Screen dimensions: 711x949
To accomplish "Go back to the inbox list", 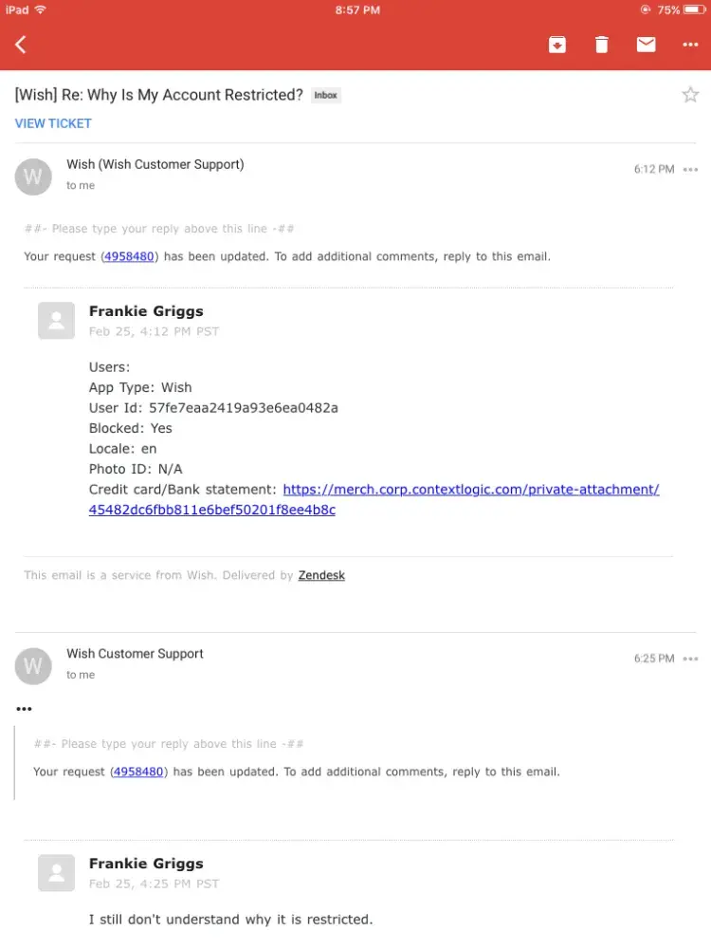I will 21,45.
